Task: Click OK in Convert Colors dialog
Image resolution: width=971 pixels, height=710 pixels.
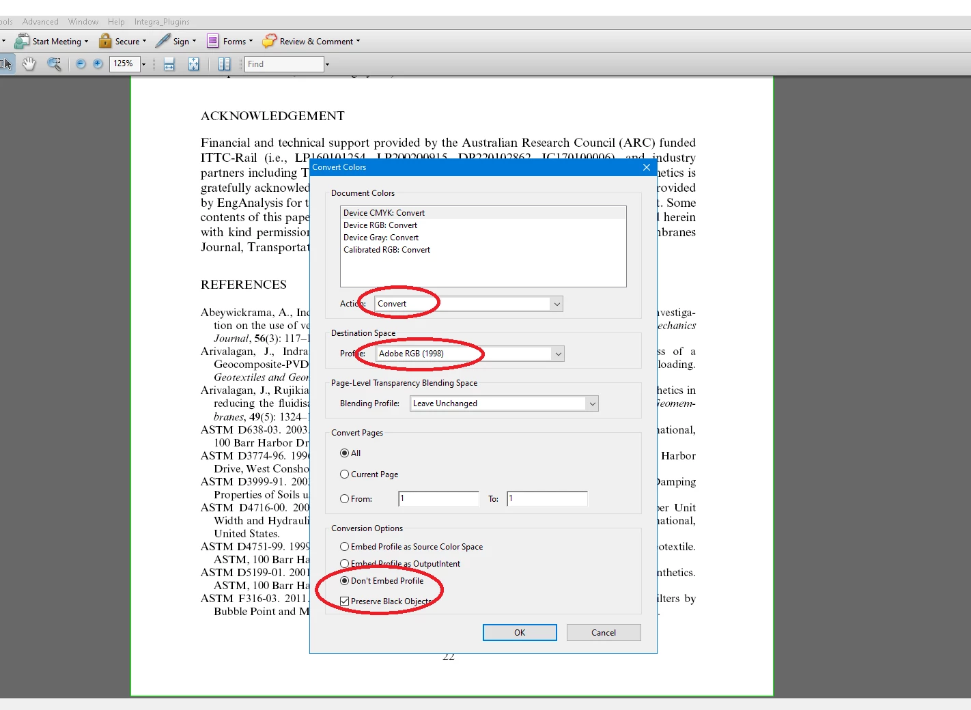Action: (x=520, y=633)
